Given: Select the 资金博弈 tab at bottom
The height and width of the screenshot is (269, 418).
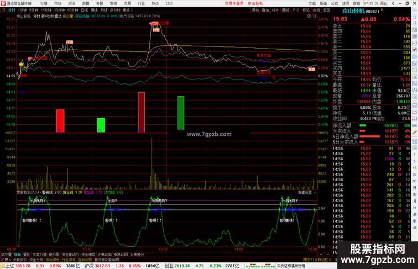Looking at the screenshot, I should [x=88, y=255].
